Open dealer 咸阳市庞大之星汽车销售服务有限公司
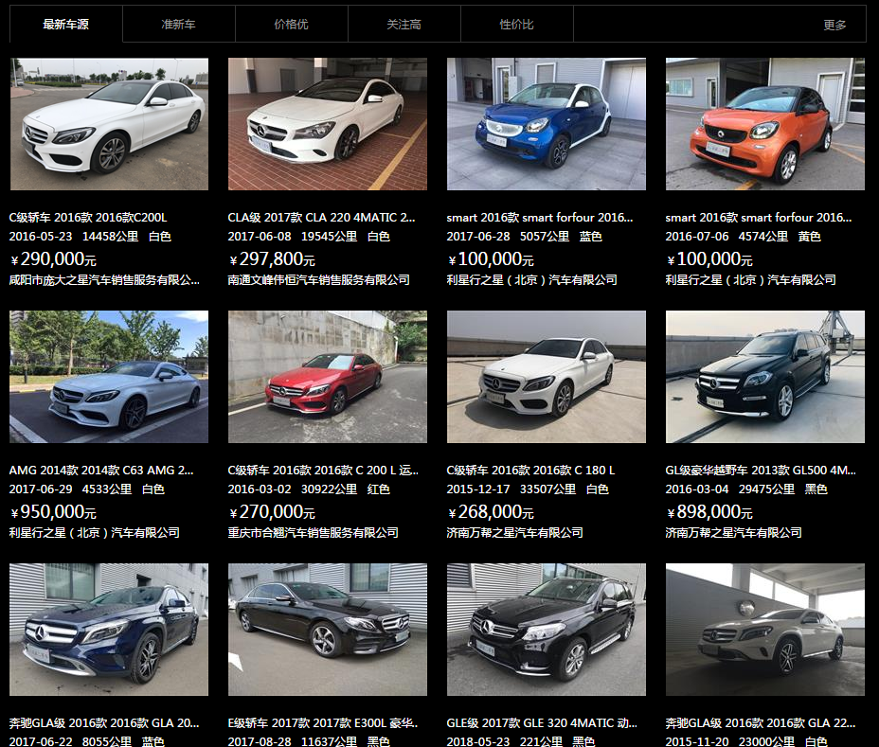Screen dimensions: 879x747 [104, 279]
